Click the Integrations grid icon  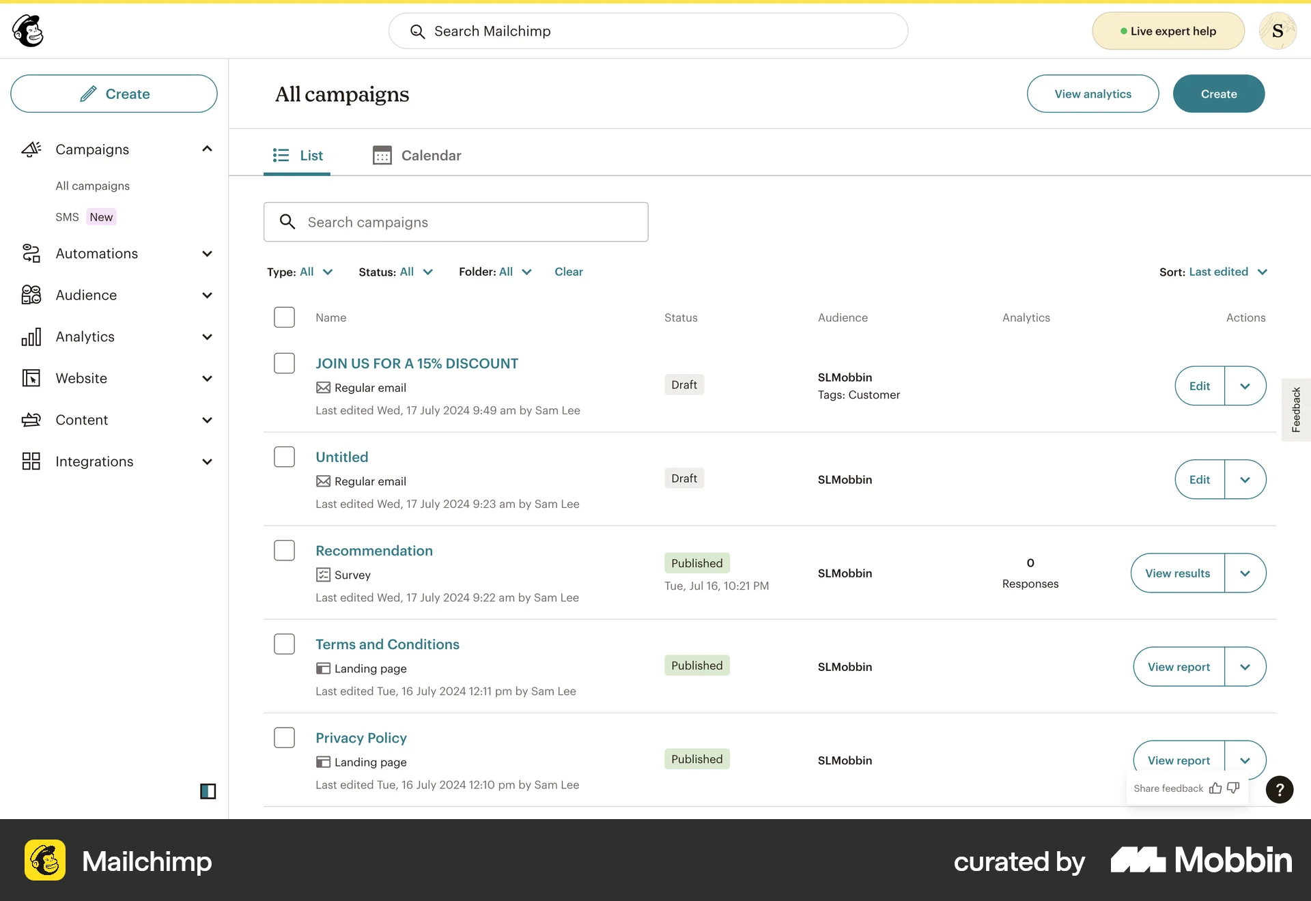click(x=31, y=461)
